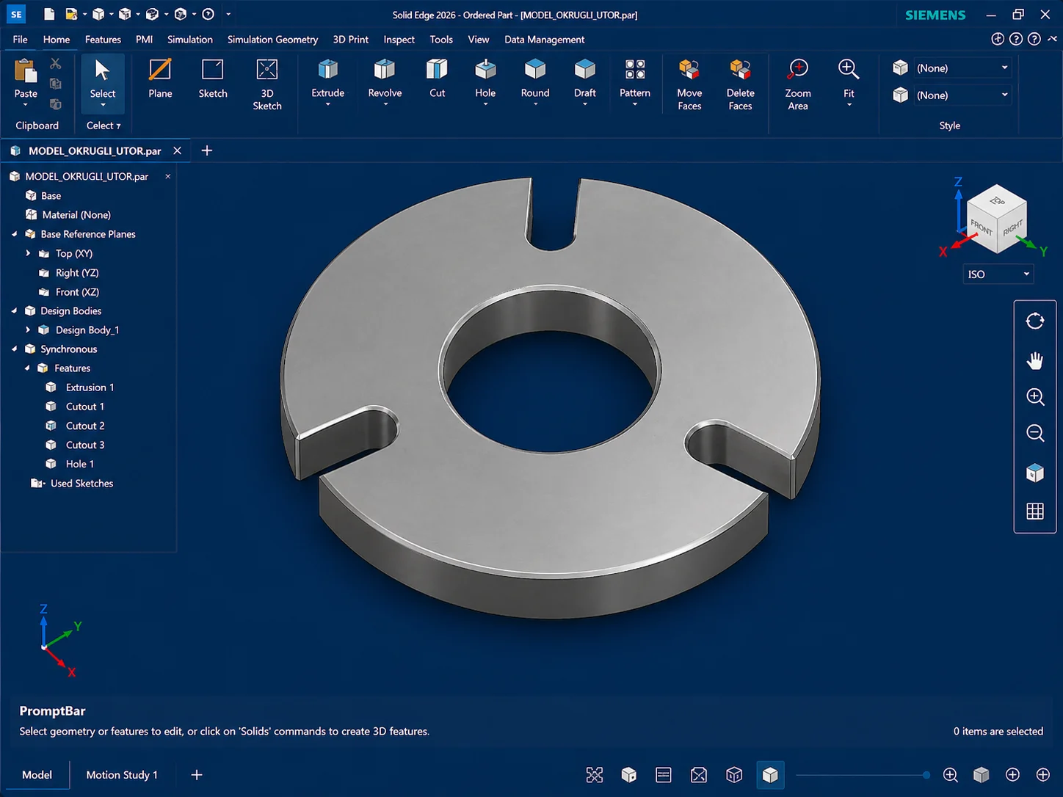This screenshot has width=1063, height=797.
Task: Select Cutout 2 in feature tree
Action: coord(85,425)
